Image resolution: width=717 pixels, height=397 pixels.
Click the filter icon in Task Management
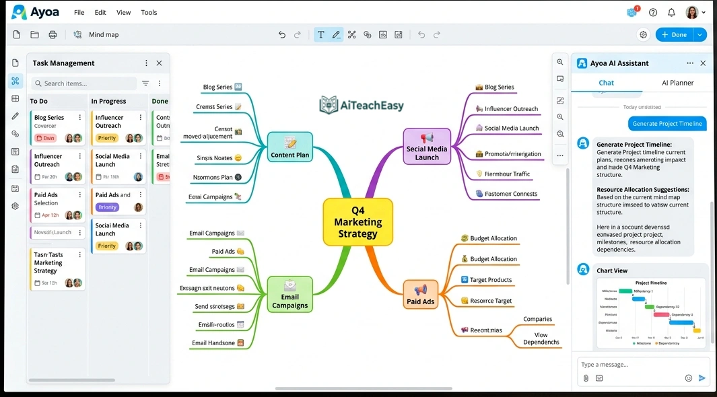145,83
